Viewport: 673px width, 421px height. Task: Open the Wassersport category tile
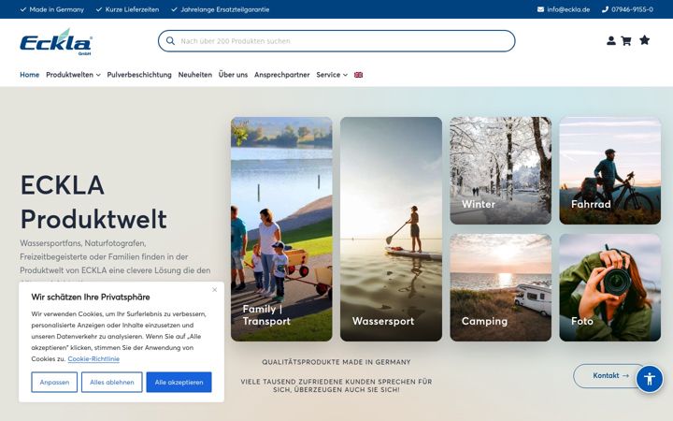coord(391,229)
